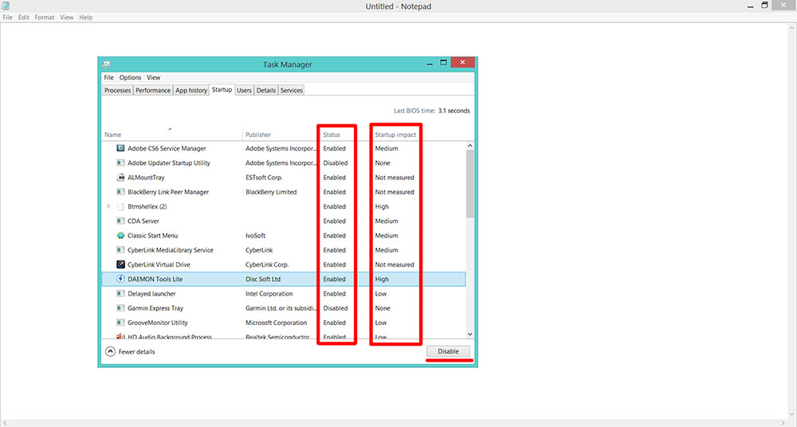This screenshot has width=797, height=427.
Task: Select the CDA Server row name
Action: [x=143, y=221]
